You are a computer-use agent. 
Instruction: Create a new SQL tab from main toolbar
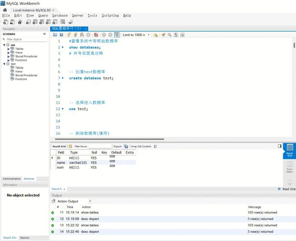6,22
